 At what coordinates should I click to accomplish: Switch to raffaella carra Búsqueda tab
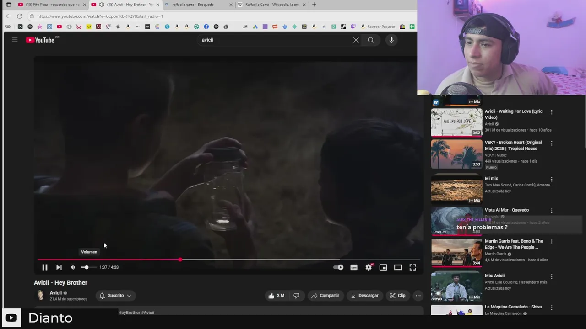(198, 5)
